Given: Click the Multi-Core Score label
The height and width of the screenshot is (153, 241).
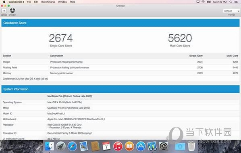Looking at the screenshot, I should point(180,46).
